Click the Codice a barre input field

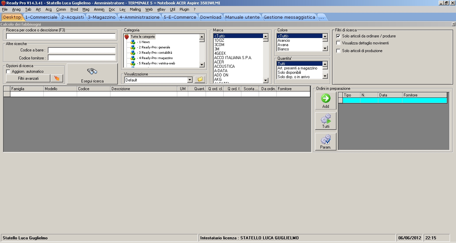pos(82,50)
